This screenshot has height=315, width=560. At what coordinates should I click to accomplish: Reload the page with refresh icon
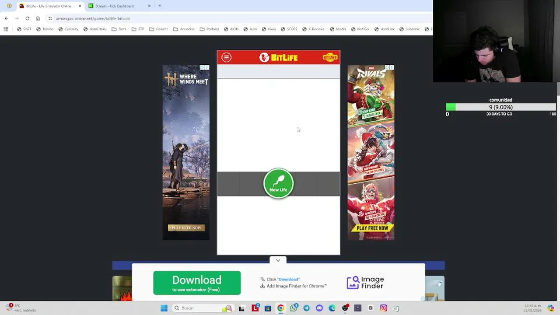pyautogui.click(x=27, y=18)
